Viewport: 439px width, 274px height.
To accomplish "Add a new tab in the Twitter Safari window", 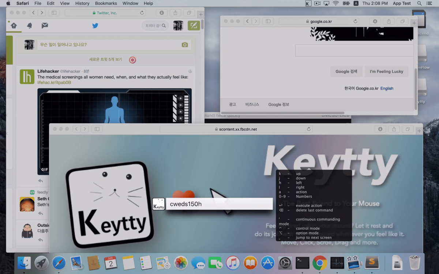I will (x=200, y=15).
